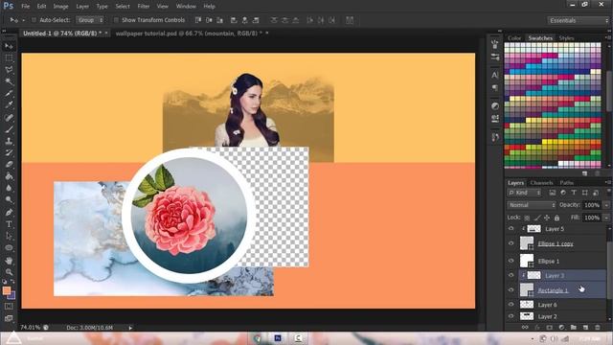Select the Eraser tool
This screenshot has height=345, width=613.
[9, 164]
